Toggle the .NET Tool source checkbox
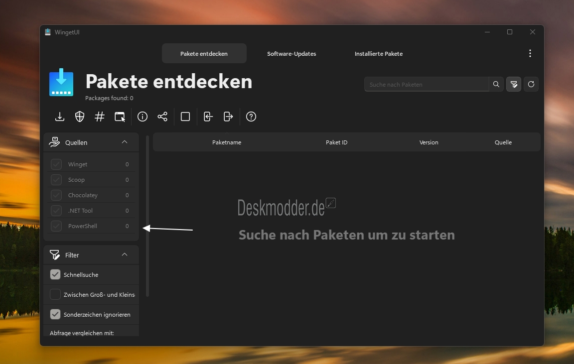The image size is (574, 364). (56, 210)
